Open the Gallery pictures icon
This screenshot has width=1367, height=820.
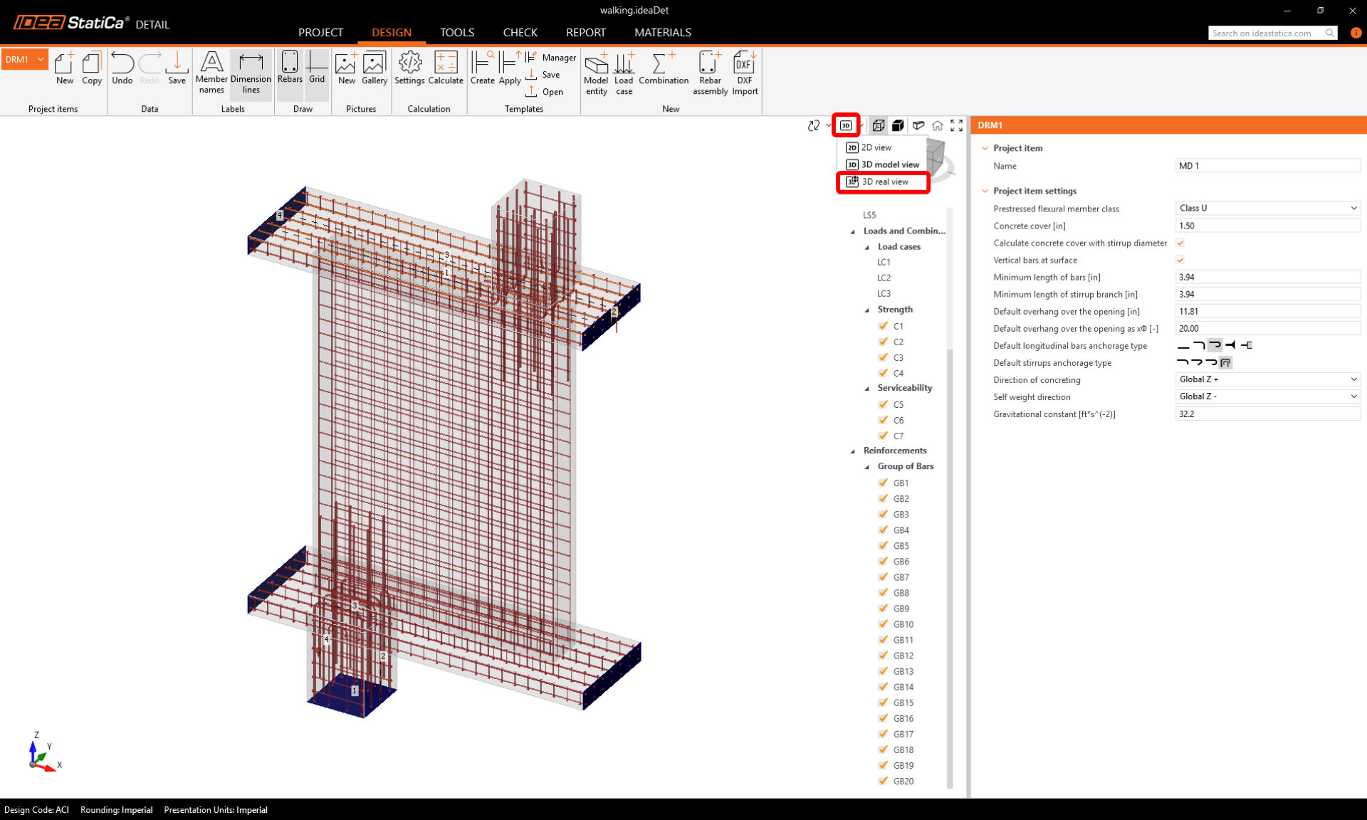pos(374,68)
